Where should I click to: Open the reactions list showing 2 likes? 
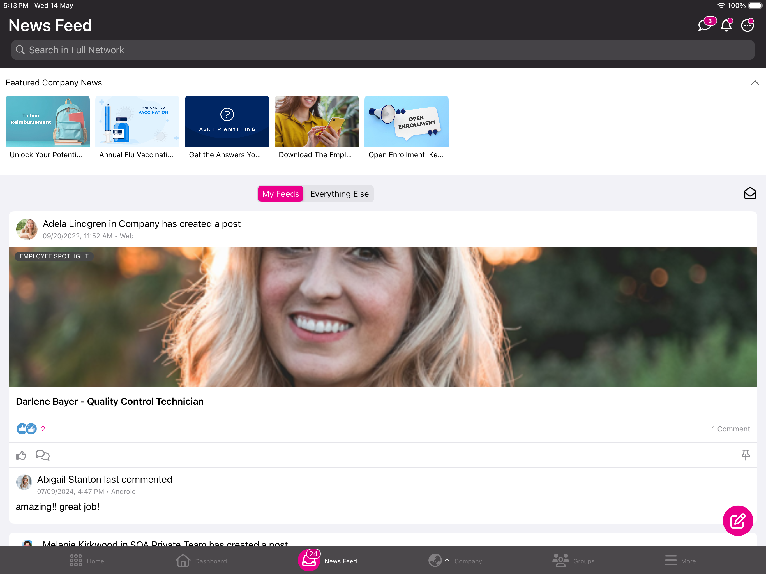pos(31,429)
